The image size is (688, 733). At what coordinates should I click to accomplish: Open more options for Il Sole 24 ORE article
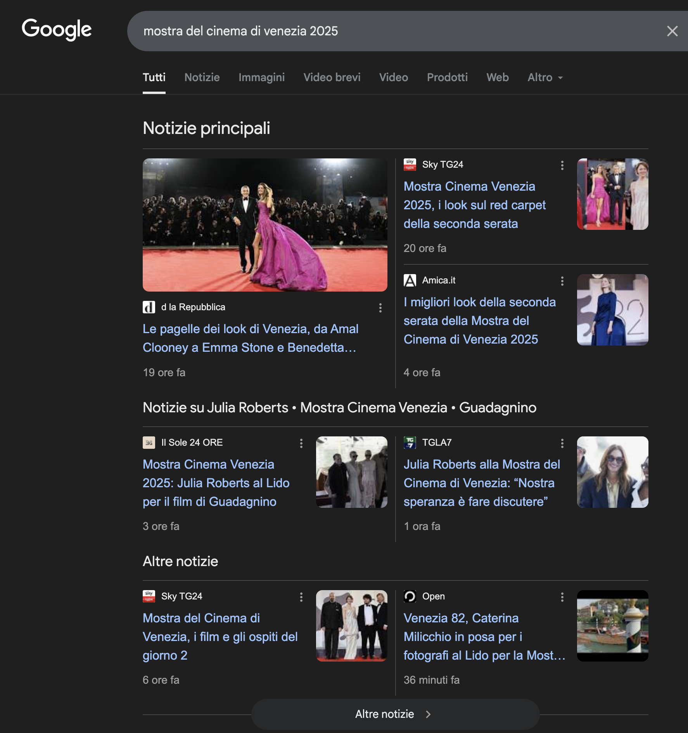point(301,443)
